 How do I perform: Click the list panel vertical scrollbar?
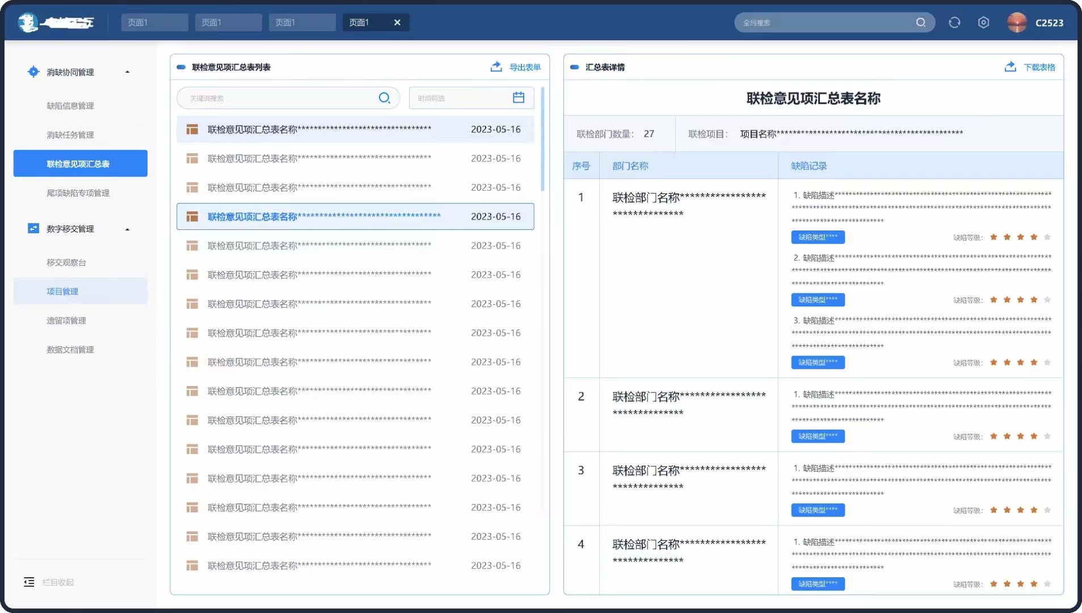coord(542,139)
